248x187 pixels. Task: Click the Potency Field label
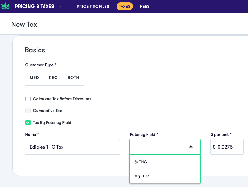coord(144,134)
